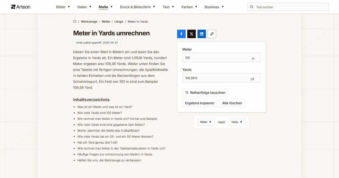
Task: Click the 'nach' label between unit dropdowns
Action: tap(221, 122)
